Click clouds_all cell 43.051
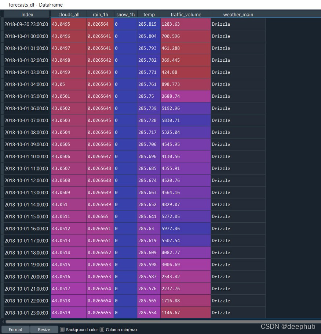Viewport: 321px width, 334px height. [69, 205]
